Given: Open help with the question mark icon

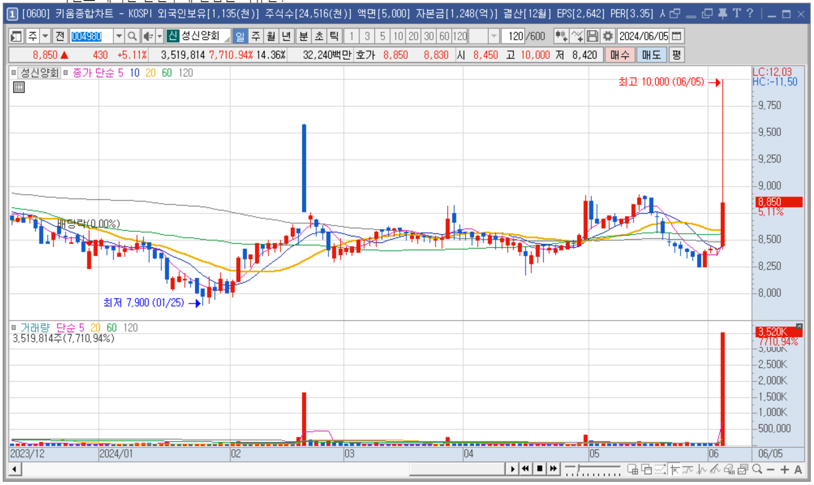Looking at the screenshot, I should (x=750, y=14).
